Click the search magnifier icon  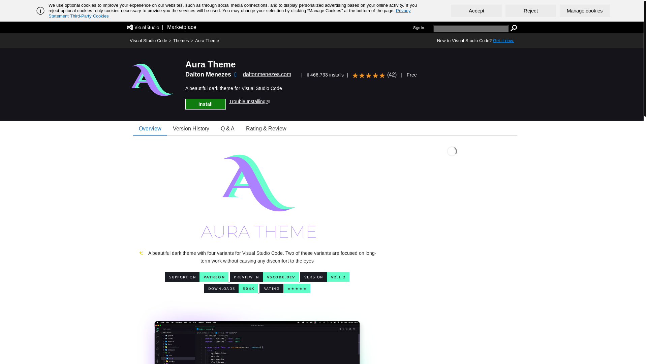[x=514, y=28]
